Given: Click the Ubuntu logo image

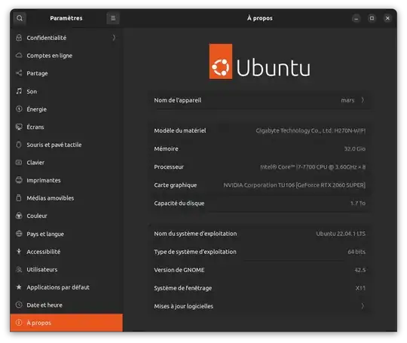Looking at the screenshot, I should pyautogui.click(x=259, y=62).
